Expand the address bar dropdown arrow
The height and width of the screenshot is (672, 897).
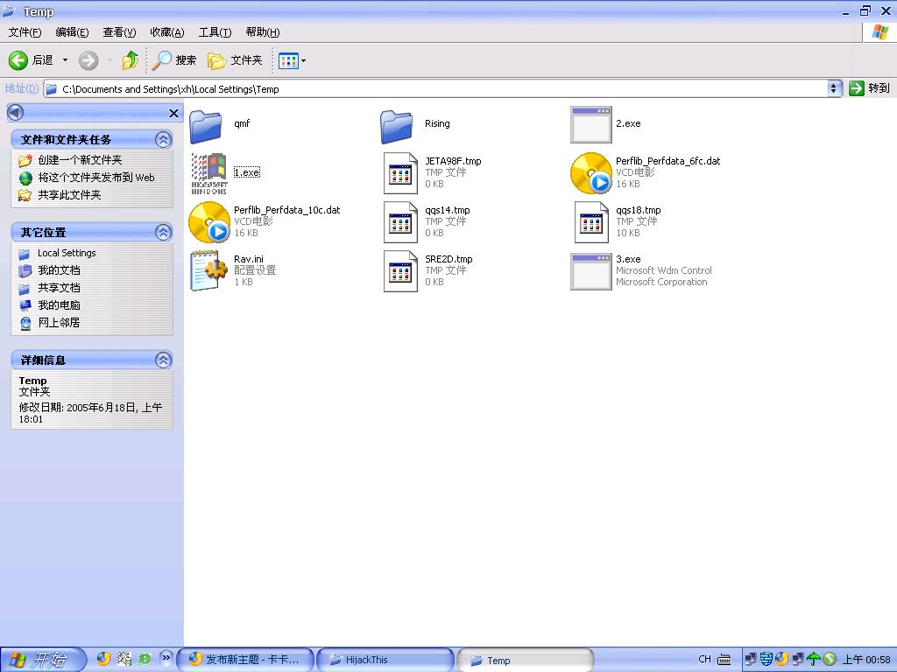pyautogui.click(x=834, y=88)
